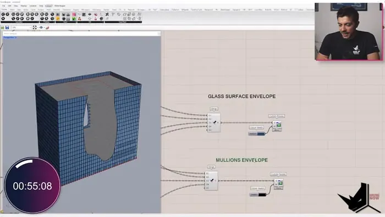Click the blue Save floppy-disk icon

coord(7,28)
